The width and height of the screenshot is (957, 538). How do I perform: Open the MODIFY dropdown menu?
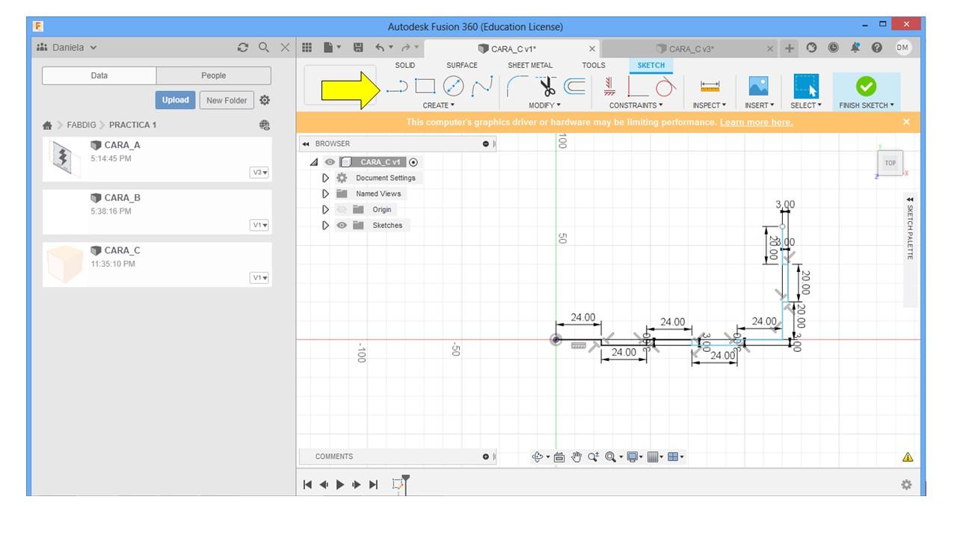point(544,105)
